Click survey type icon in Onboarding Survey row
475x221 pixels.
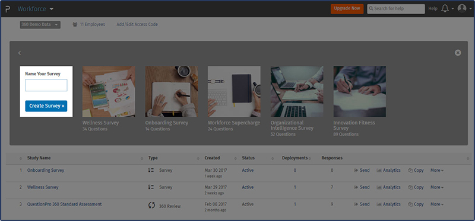tap(151, 170)
